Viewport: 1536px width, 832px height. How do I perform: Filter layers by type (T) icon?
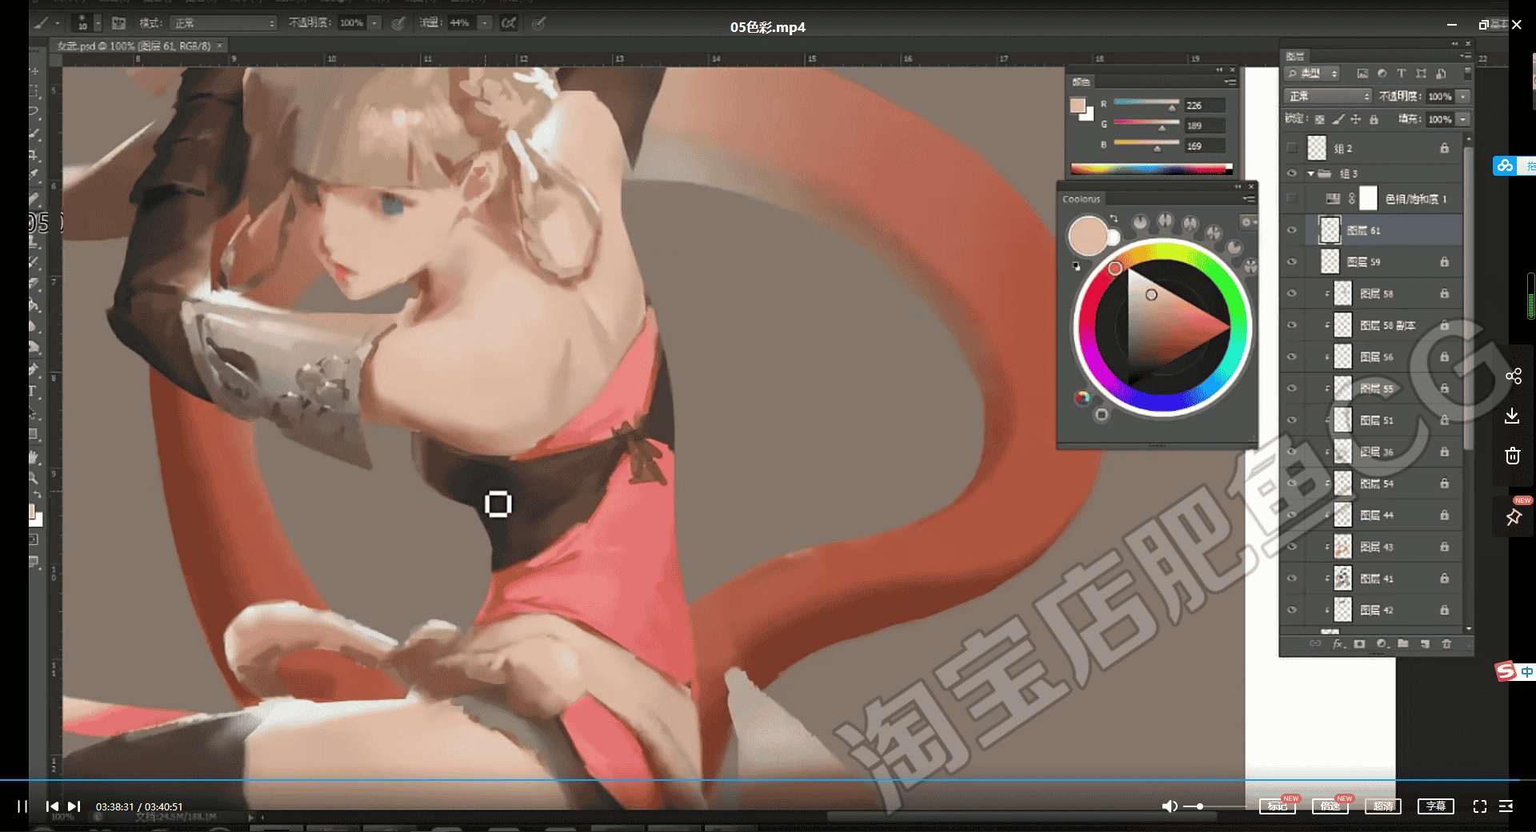tap(1401, 74)
